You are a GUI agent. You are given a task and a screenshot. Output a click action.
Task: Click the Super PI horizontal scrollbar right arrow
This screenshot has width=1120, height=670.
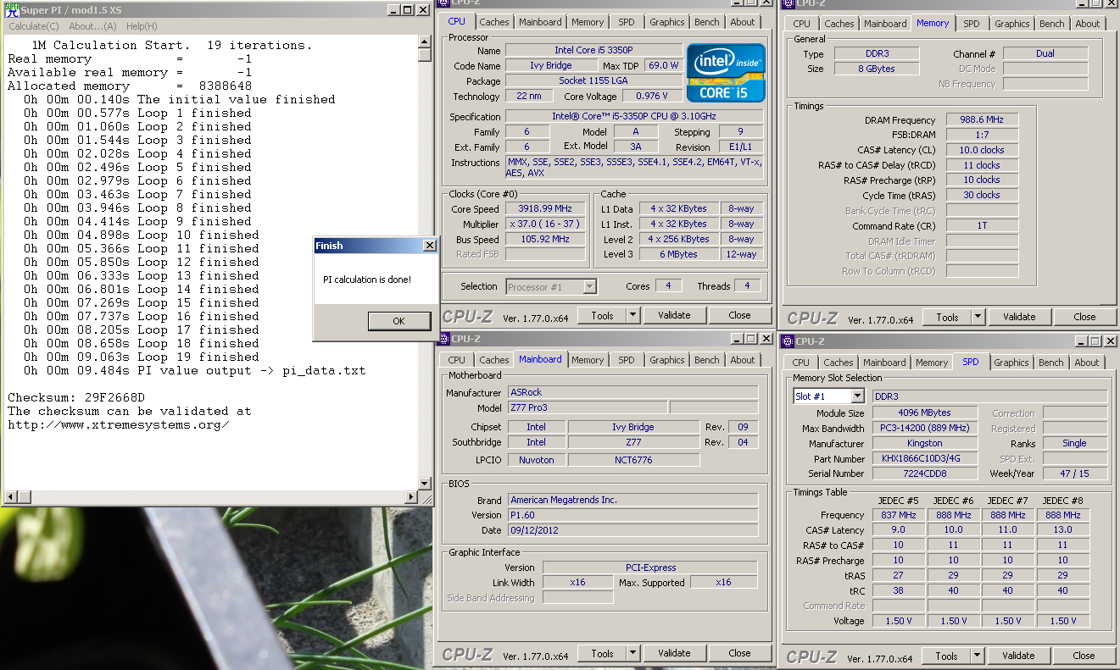[411, 496]
